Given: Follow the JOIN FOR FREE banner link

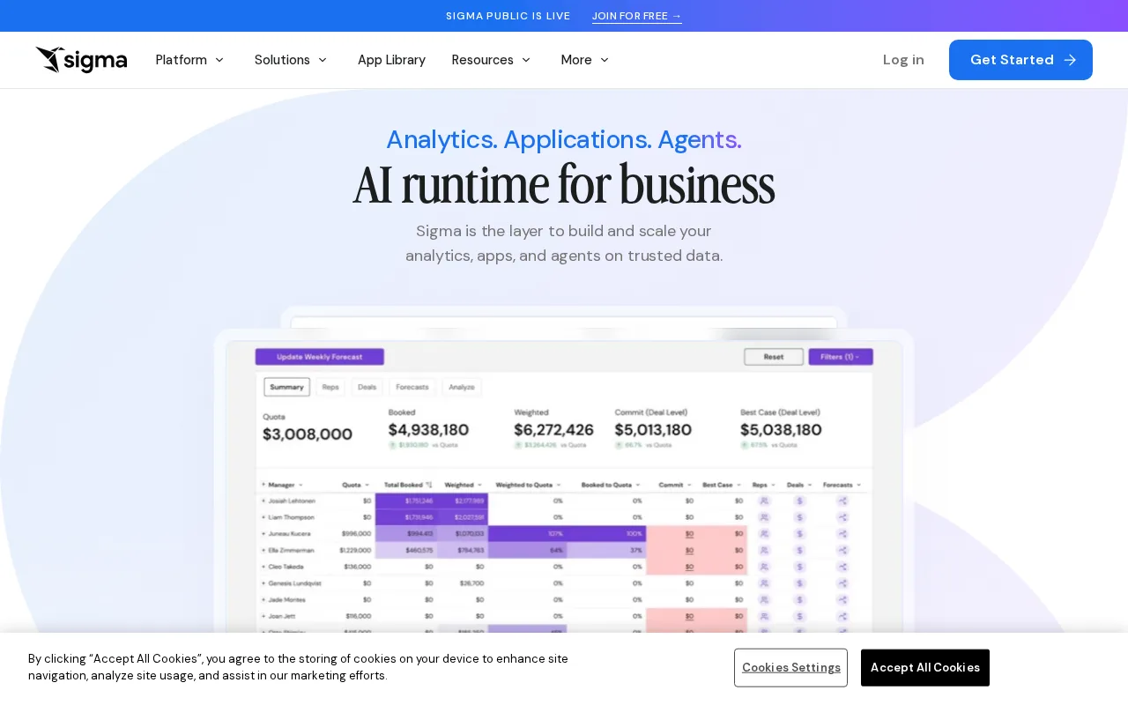Looking at the screenshot, I should 637,16.
